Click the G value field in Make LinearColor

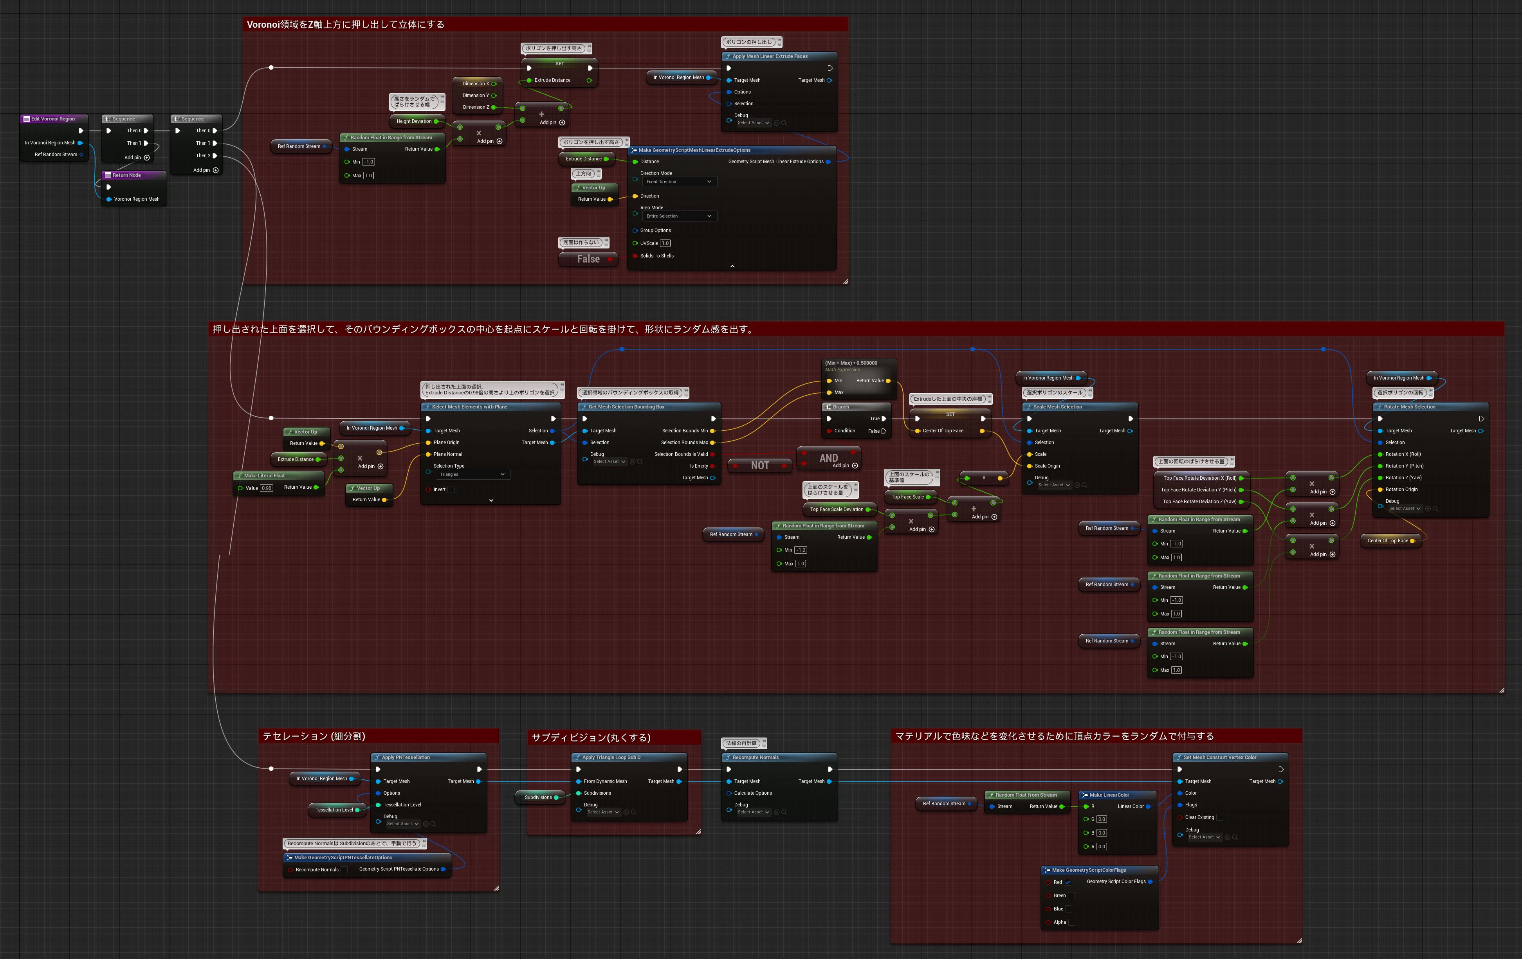point(1102,819)
